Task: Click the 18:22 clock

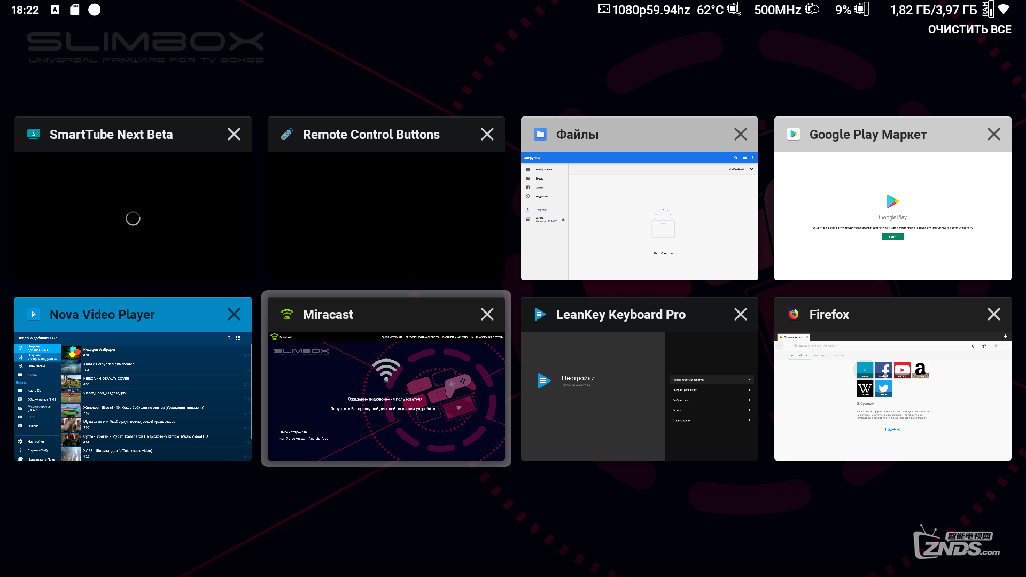Action: click(x=25, y=10)
